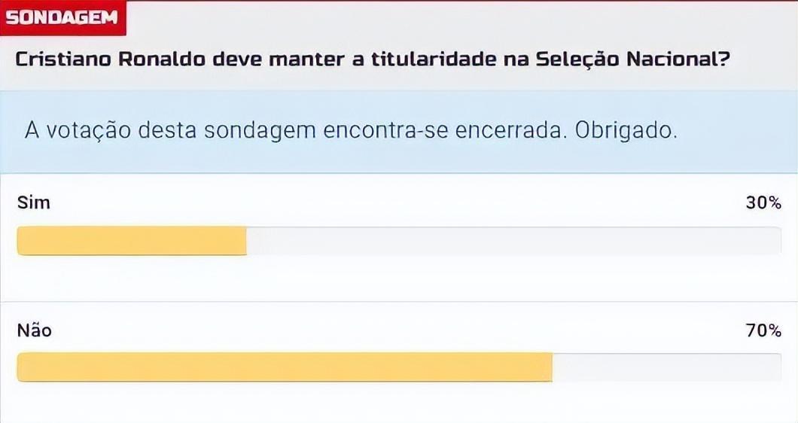The height and width of the screenshot is (423, 798).
Task: Click the word votação in the notice
Action: tap(89, 129)
